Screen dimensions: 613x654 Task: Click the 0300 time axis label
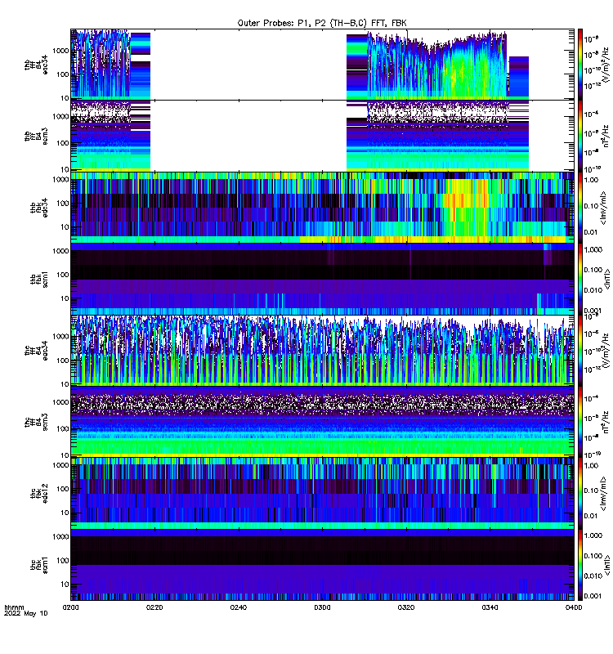322,607
